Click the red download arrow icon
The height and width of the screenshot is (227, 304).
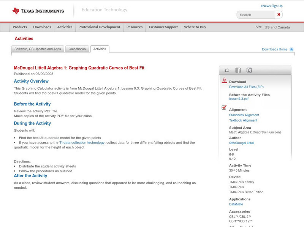(x=224, y=80)
